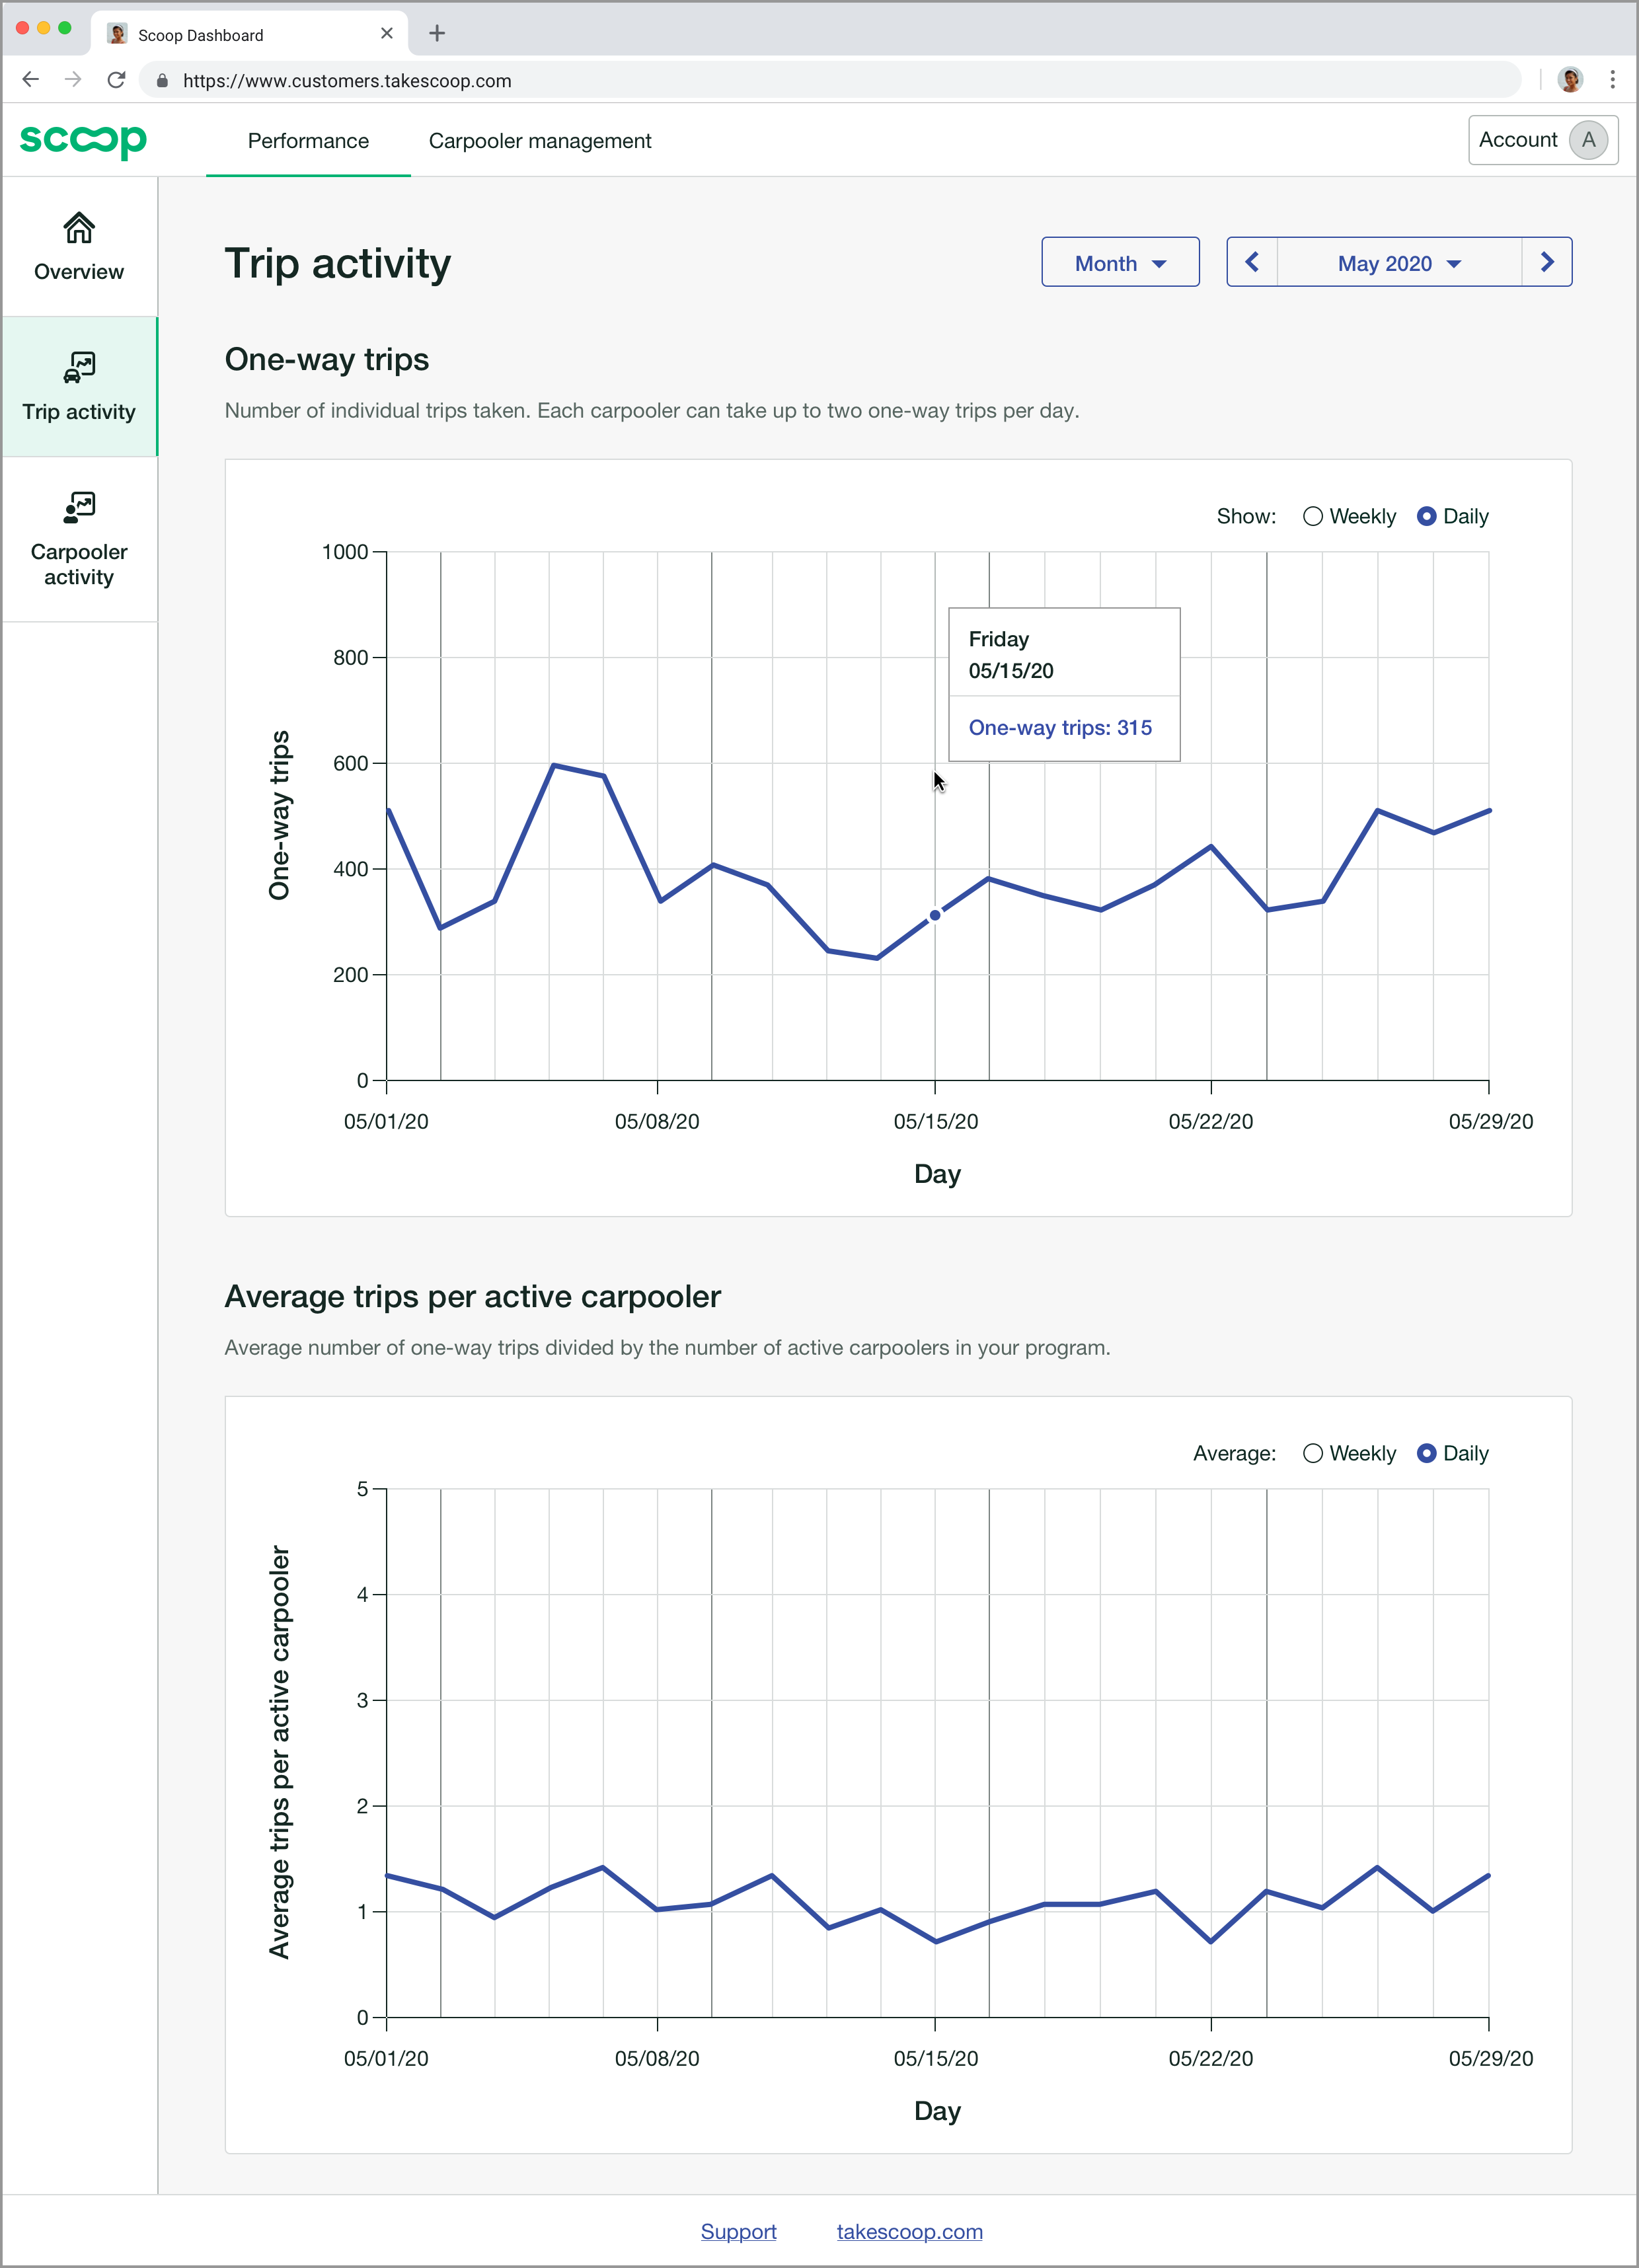Click the Overview house icon in sidebar
This screenshot has width=1639, height=2268.
(79, 229)
